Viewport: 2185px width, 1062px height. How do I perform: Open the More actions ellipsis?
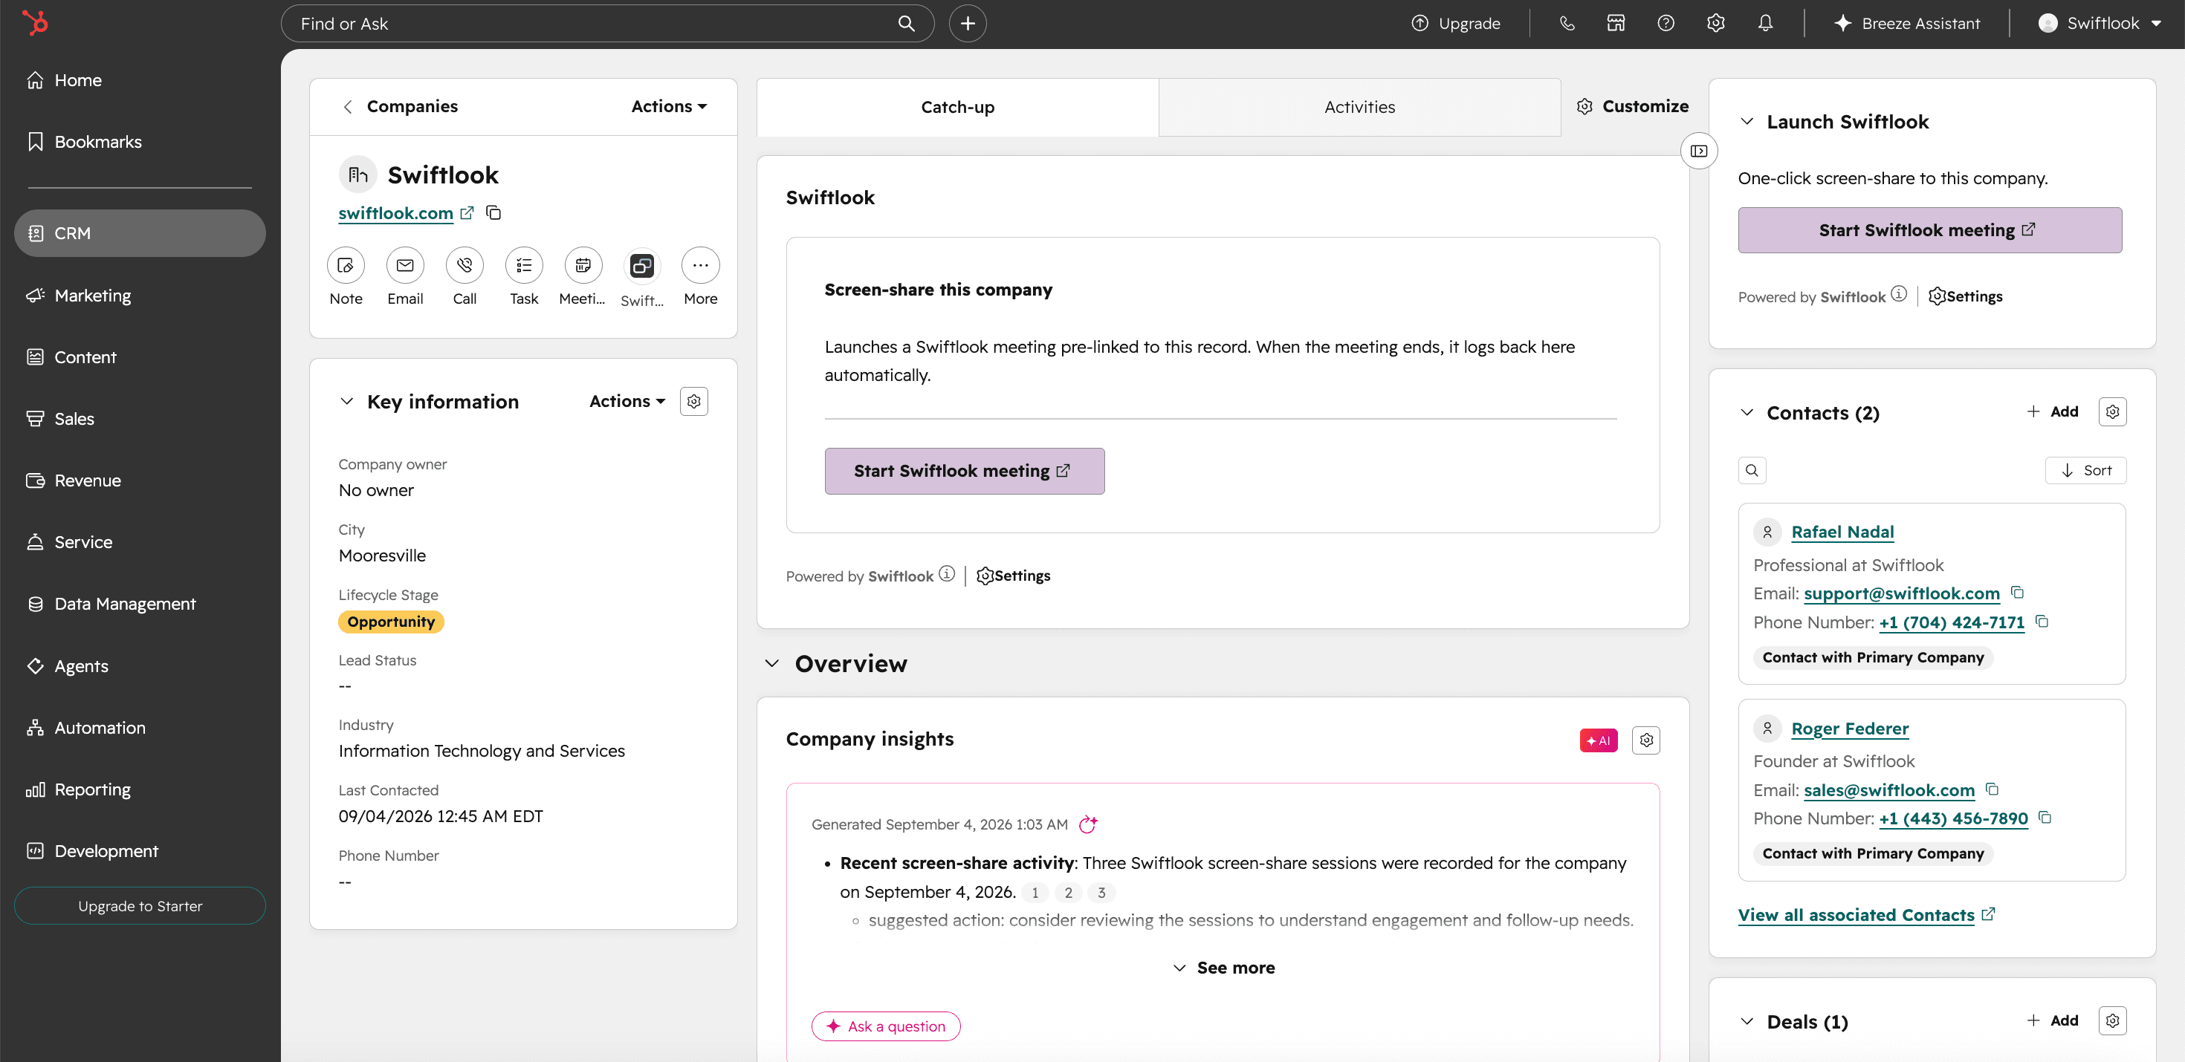coord(701,266)
